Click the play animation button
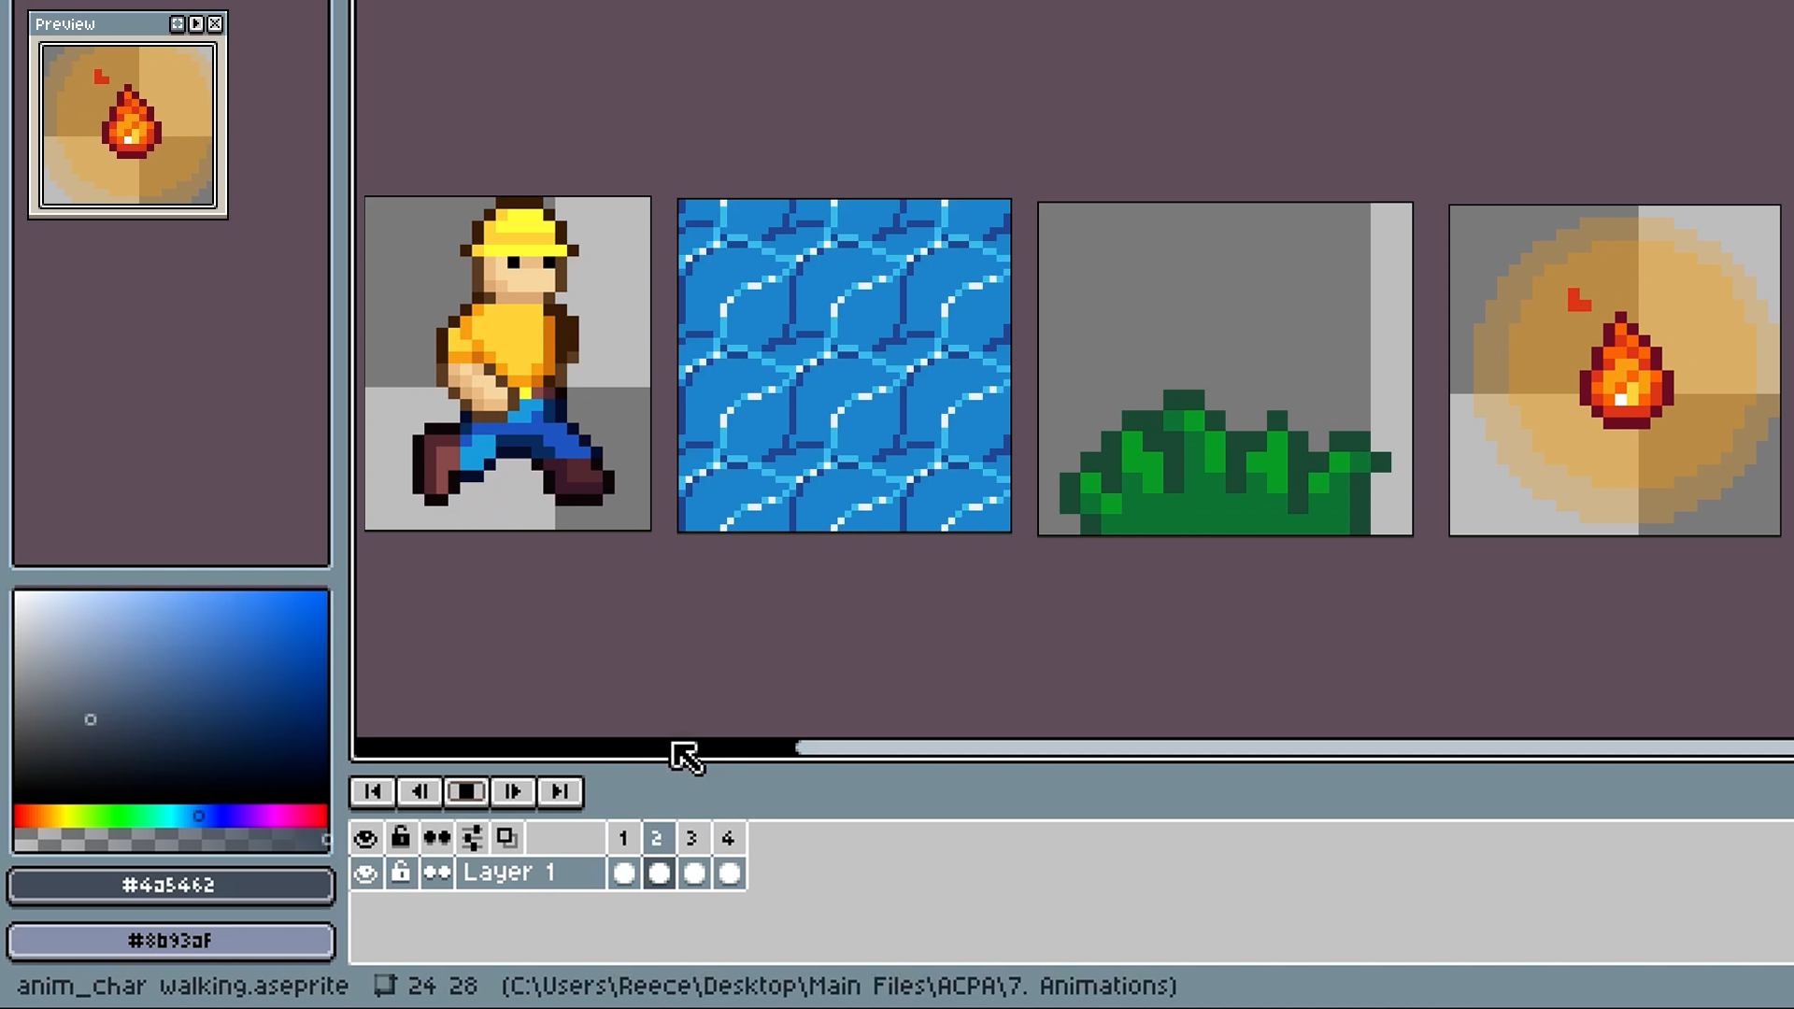This screenshot has width=1794, height=1009. [x=466, y=791]
